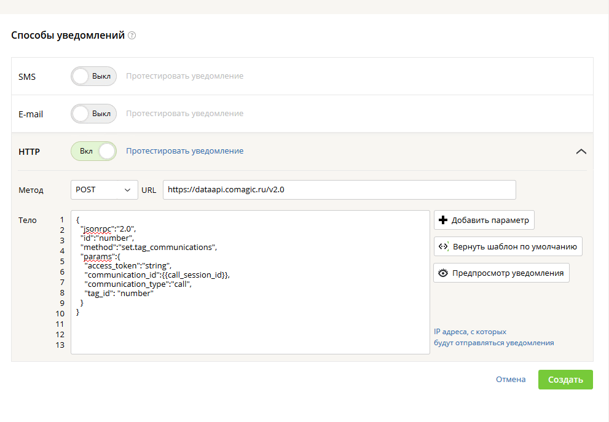The image size is (609, 422).
Task: Click the "access_token":"string" line
Action: coord(128,266)
